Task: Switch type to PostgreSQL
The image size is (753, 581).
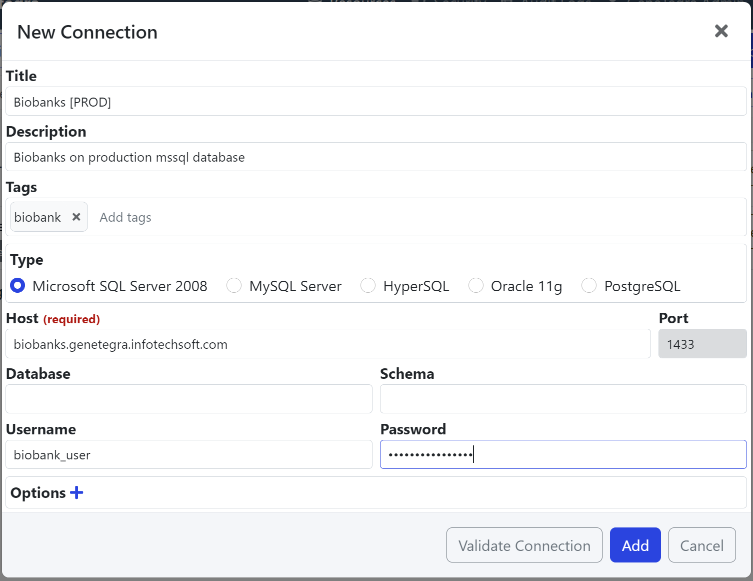Action: [x=589, y=286]
